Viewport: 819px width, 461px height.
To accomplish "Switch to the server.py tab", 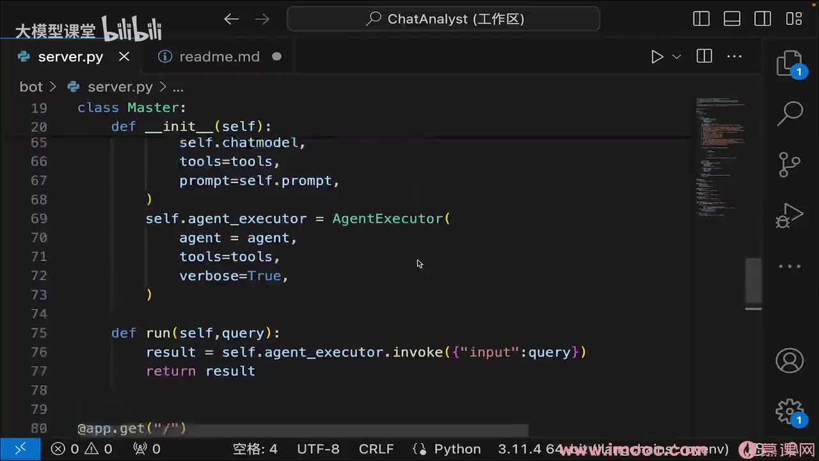I will [70, 56].
